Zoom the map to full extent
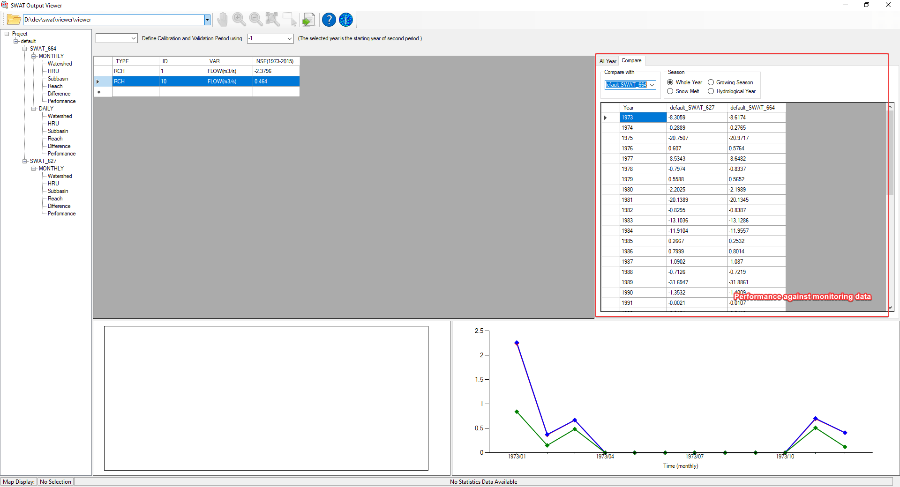The width and height of the screenshot is (900, 487). (x=272, y=20)
